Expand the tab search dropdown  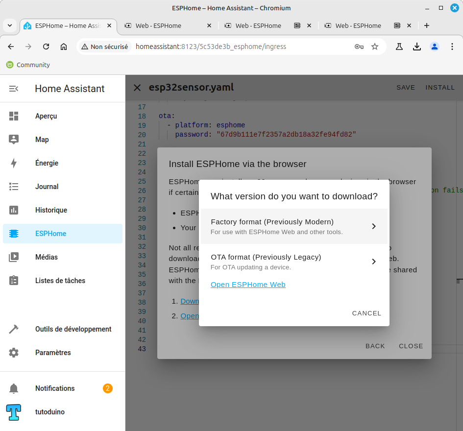click(10, 25)
